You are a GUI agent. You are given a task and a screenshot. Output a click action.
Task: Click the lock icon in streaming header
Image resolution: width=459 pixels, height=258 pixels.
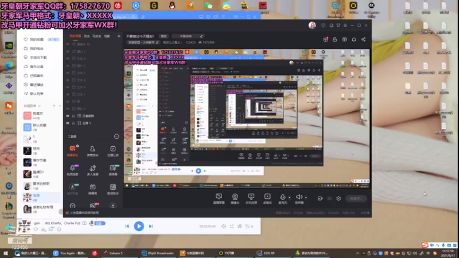(x=335, y=40)
